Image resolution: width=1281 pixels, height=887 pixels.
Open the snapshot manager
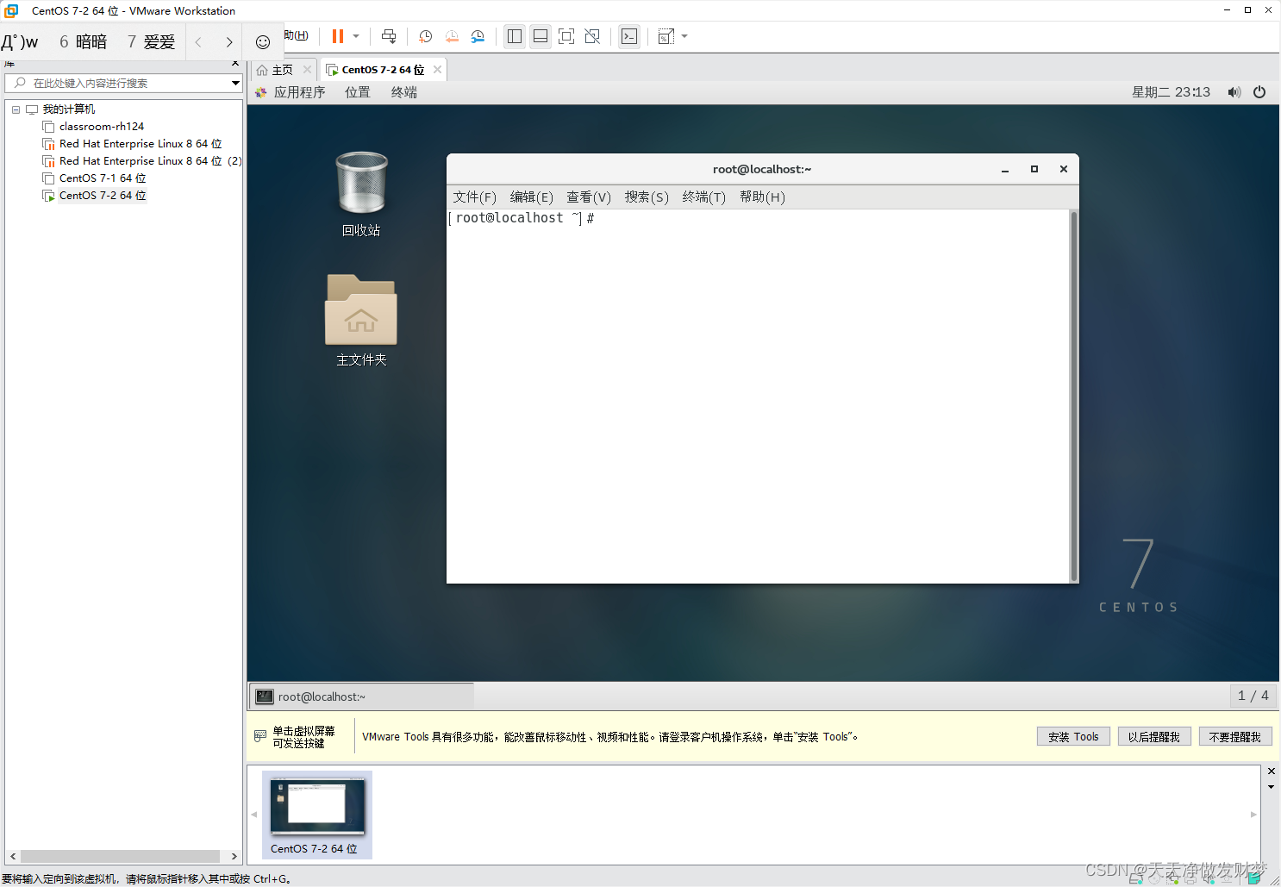tap(478, 36)
